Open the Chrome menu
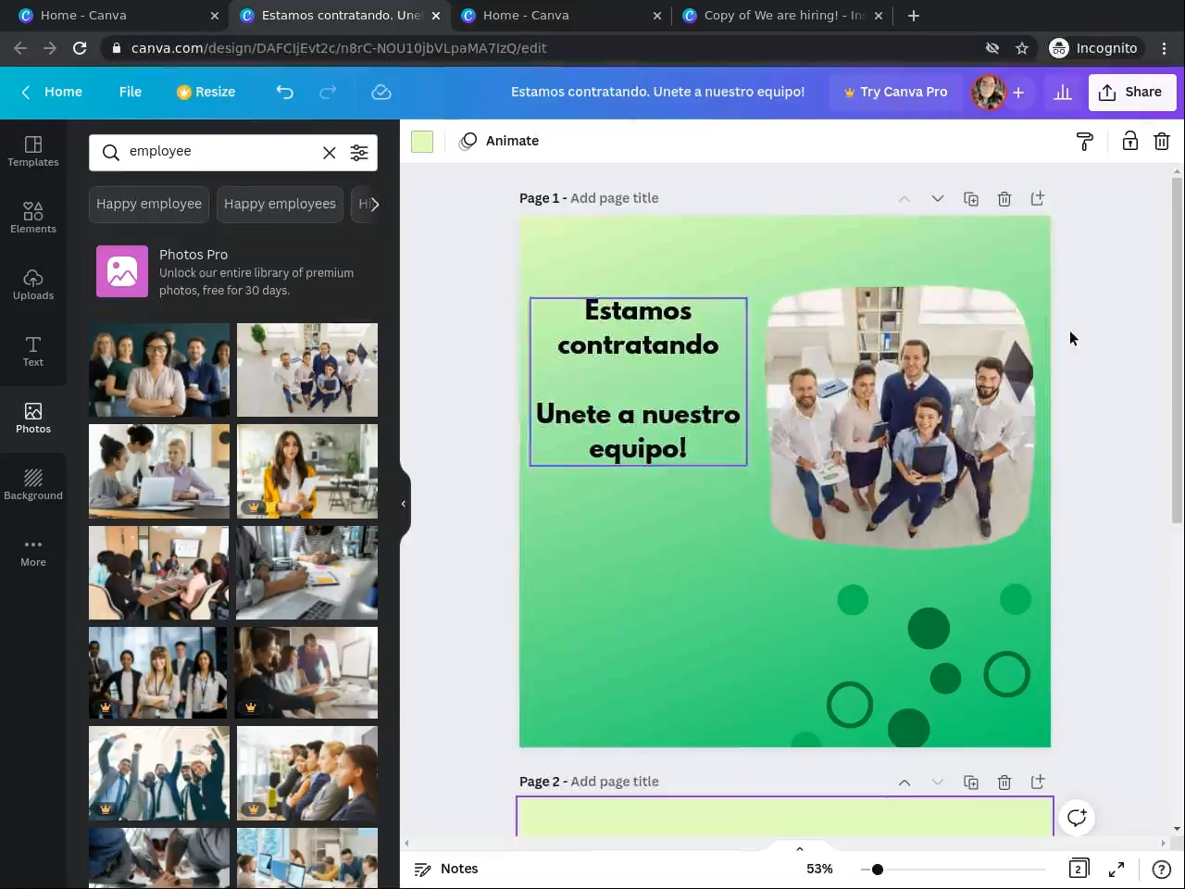 coord(1165,48)
